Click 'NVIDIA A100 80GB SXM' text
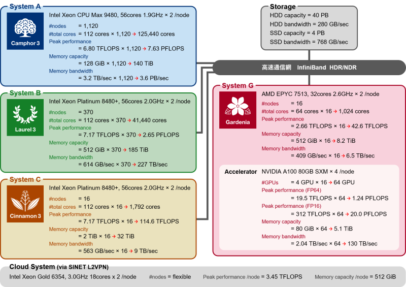 point(295,171)
